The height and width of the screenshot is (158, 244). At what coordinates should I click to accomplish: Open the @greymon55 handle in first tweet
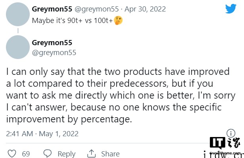tap(97, 9)
